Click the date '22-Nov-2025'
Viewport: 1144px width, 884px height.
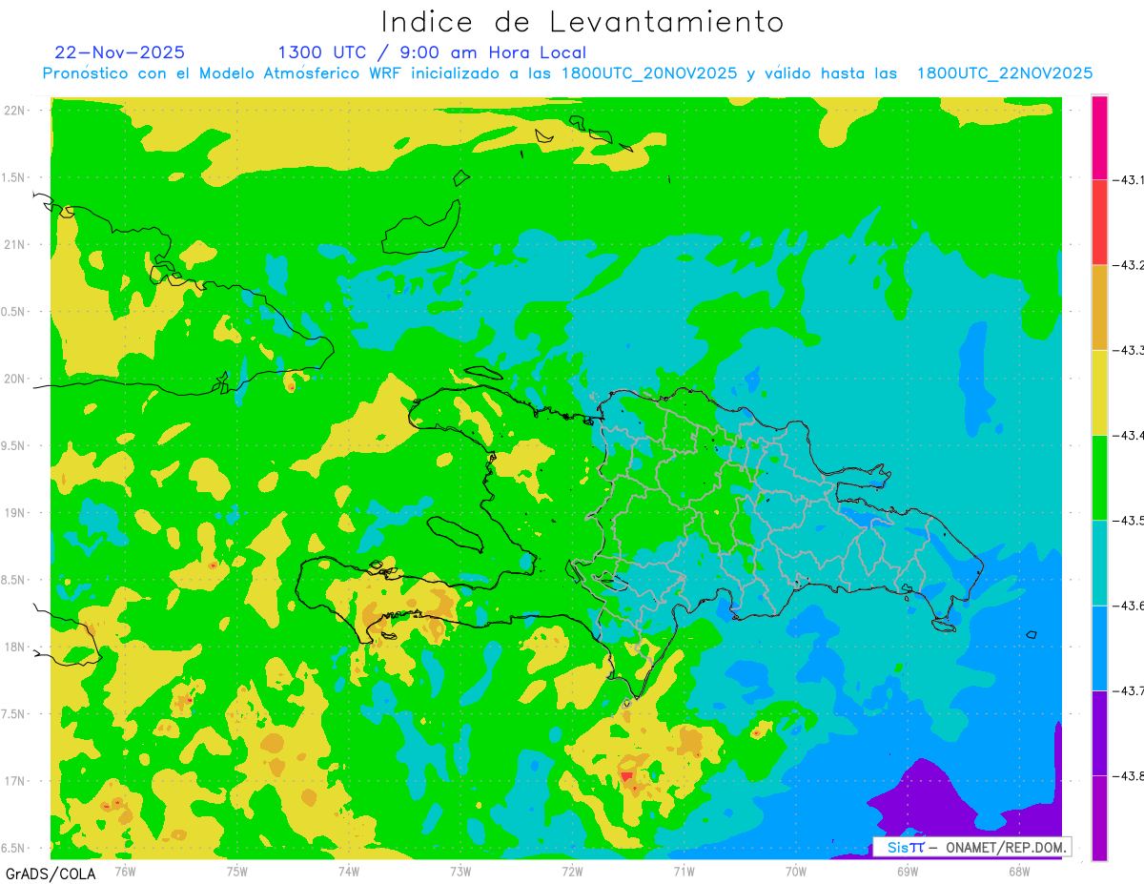120,52
